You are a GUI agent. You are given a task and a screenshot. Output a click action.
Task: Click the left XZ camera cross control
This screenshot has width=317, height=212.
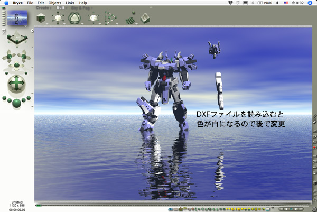[x=9, y=56]
